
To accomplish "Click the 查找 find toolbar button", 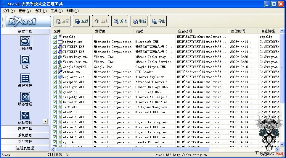I will tap(81, 21).
